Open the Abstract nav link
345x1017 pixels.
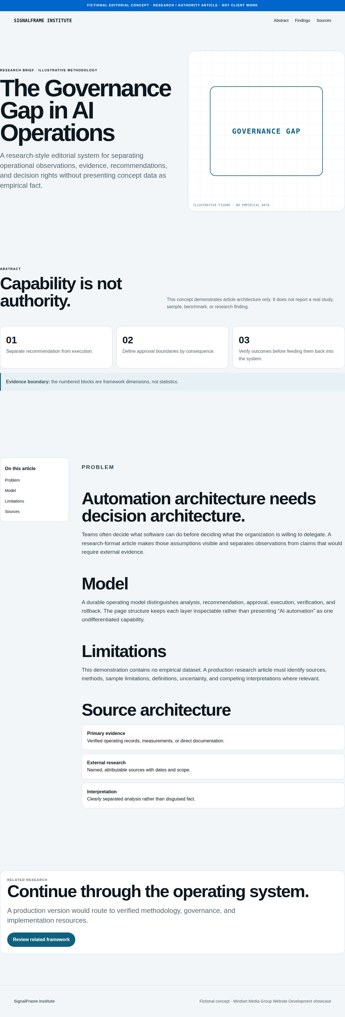(281, 20)
